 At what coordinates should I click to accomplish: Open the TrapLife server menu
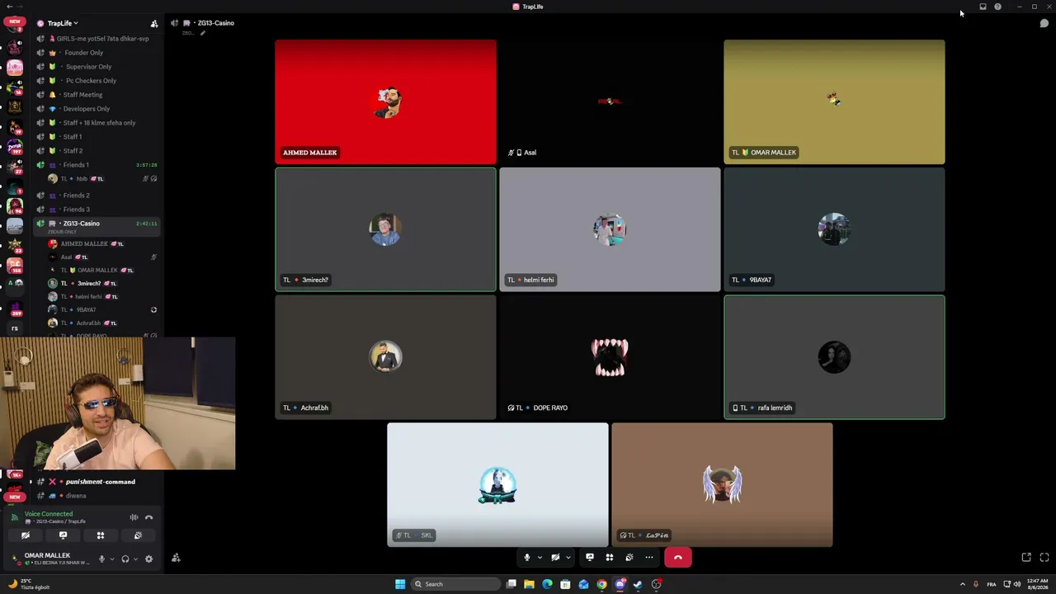(63, 23)
